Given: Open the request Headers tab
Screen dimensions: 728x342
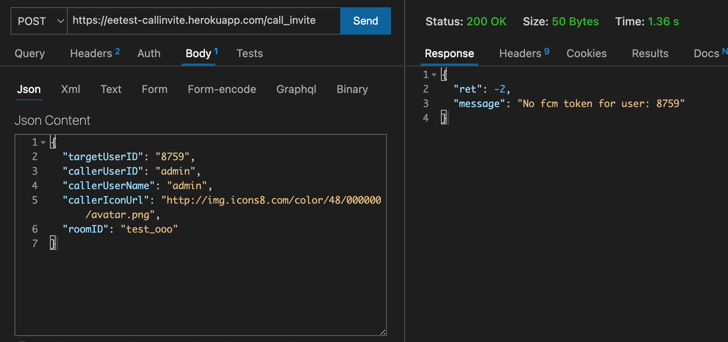Looking at the screenshot, I should [95, 54].
